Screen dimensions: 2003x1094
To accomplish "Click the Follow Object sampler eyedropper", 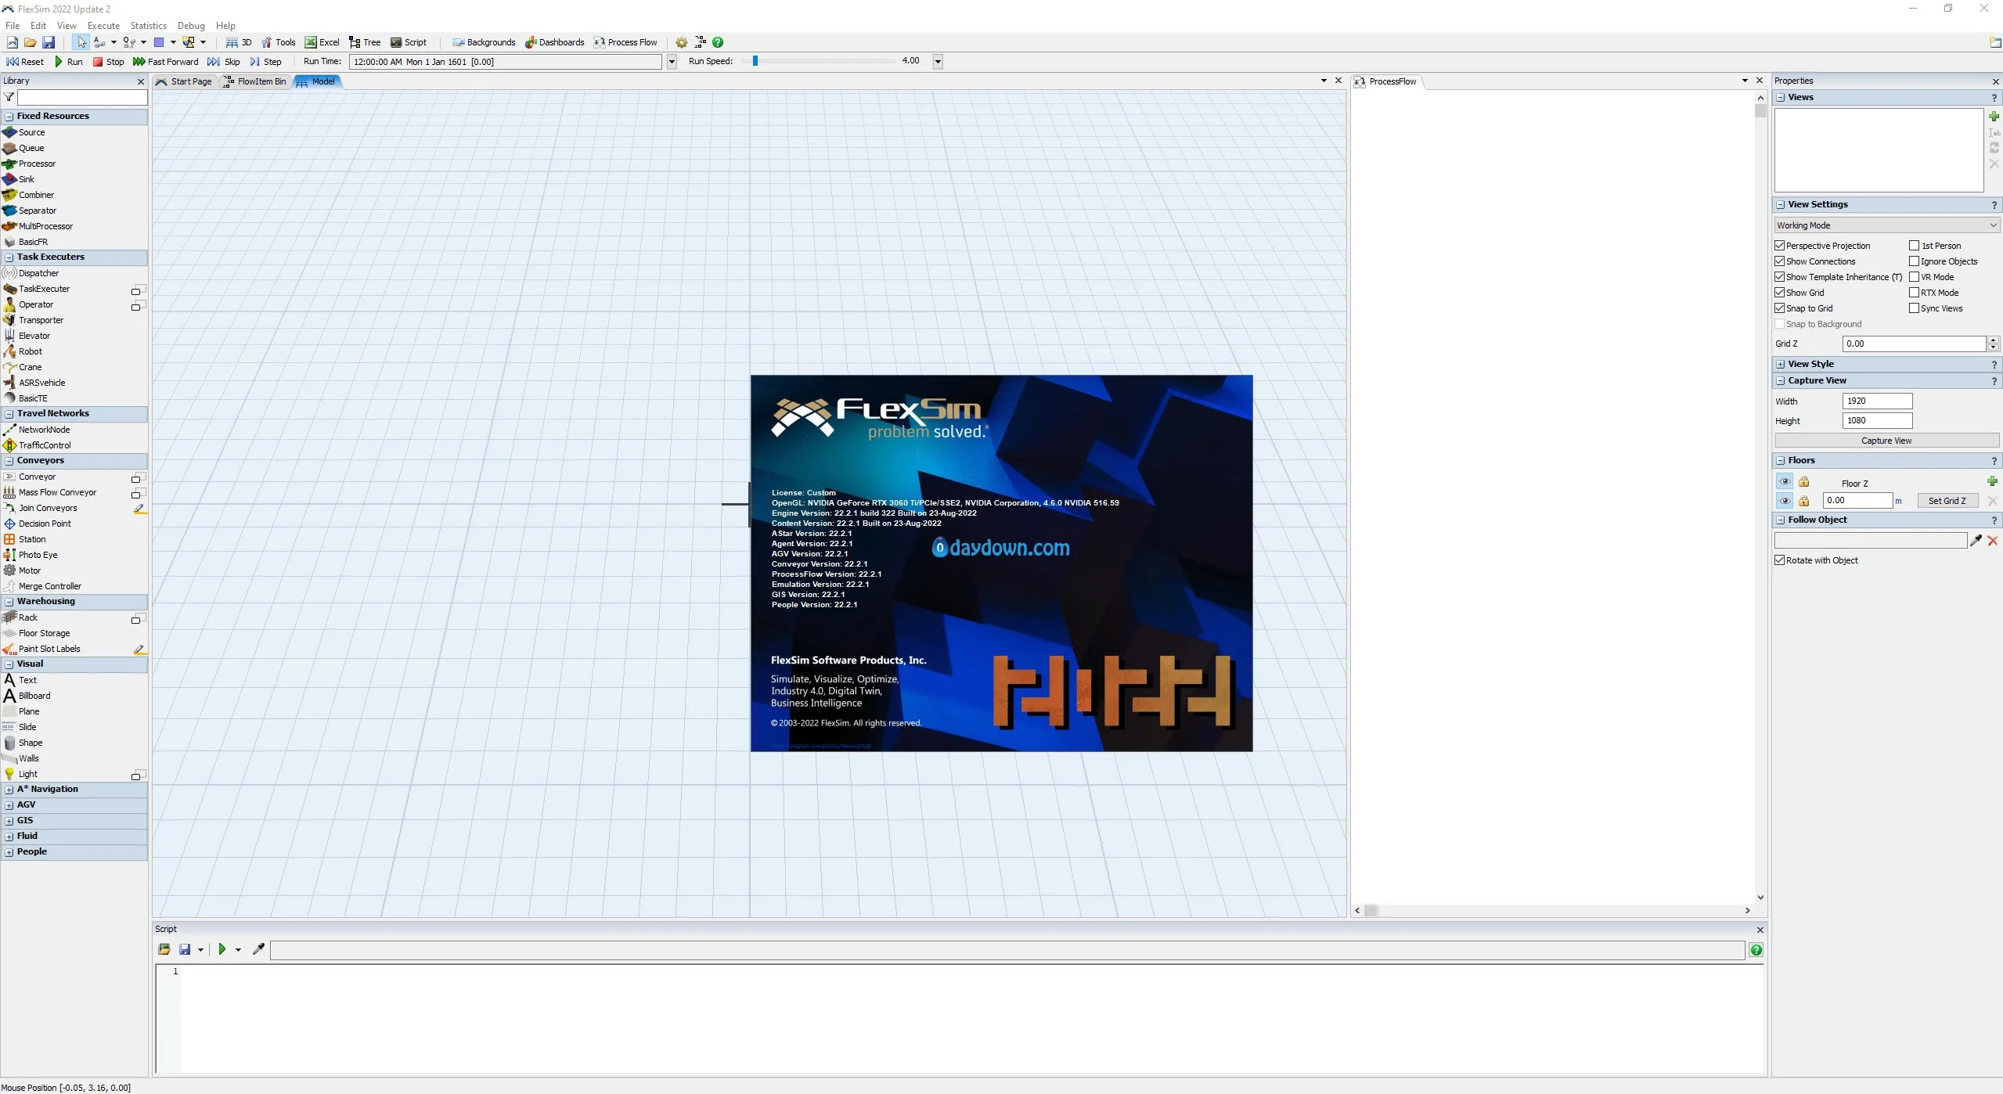I will (1976, 541).
